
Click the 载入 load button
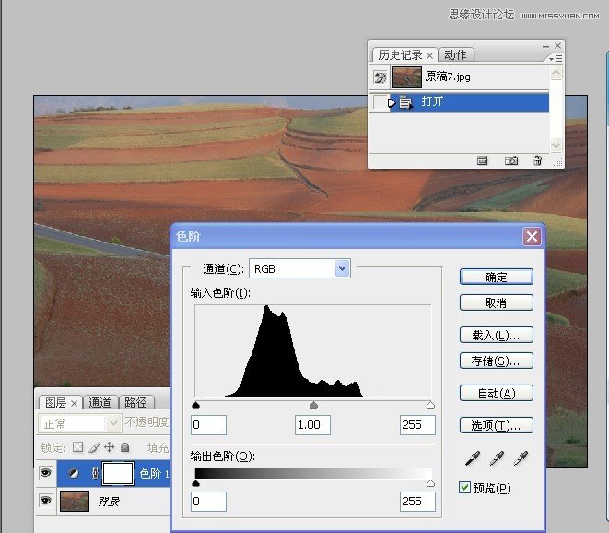coord(496,335)
